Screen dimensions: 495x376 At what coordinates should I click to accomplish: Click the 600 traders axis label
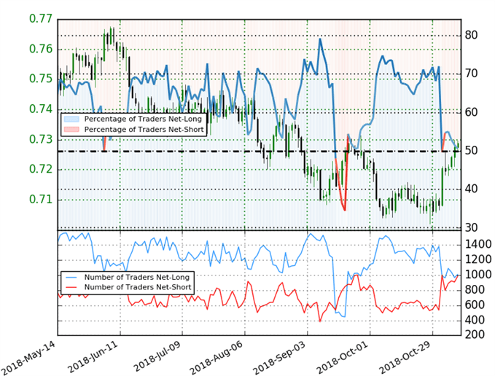point(475,305)
